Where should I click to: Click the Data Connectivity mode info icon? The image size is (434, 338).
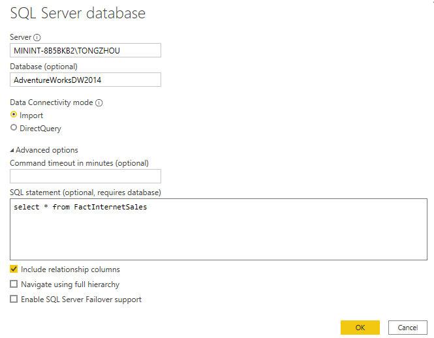click(x=99, y=102)
